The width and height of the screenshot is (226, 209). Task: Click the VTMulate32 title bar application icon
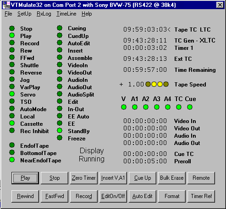pos(6,5)
